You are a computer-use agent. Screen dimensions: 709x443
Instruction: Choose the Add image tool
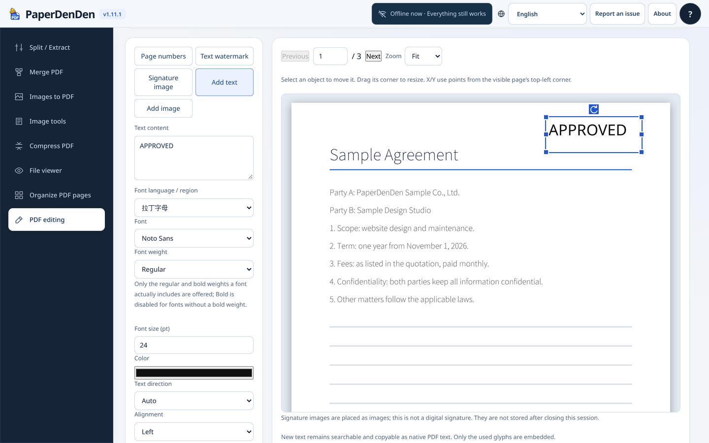point(163,108)
